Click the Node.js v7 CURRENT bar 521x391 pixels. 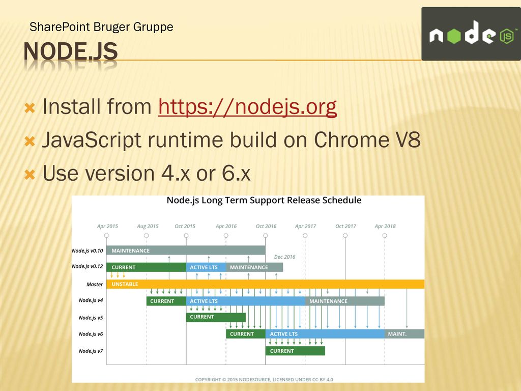tap(295, 351)
